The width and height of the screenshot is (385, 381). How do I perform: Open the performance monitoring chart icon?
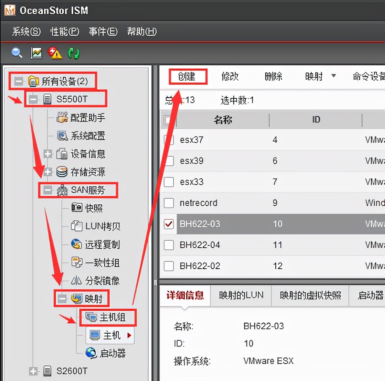pos(36,52)
